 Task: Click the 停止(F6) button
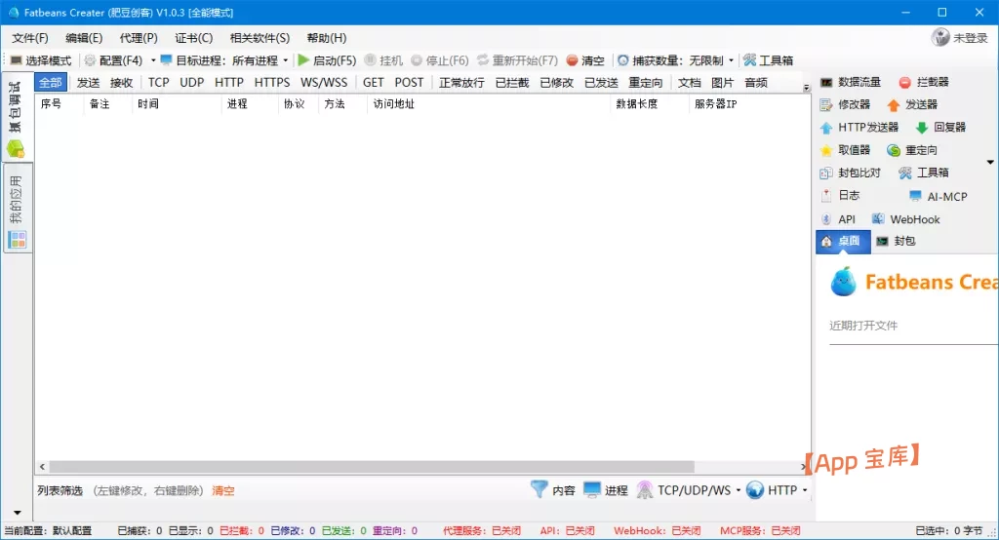[440, 60]
